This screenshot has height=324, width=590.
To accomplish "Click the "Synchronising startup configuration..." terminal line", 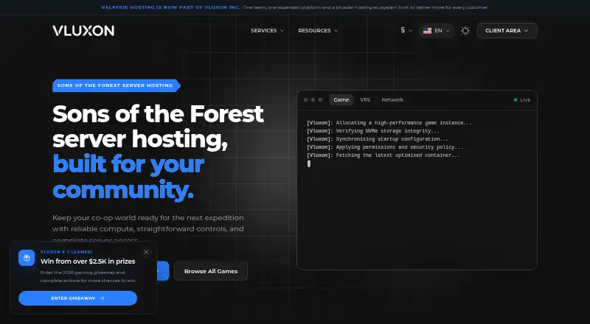I will [378, 139].
